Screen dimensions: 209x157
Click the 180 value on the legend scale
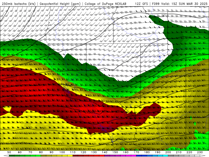coord(147,152)
